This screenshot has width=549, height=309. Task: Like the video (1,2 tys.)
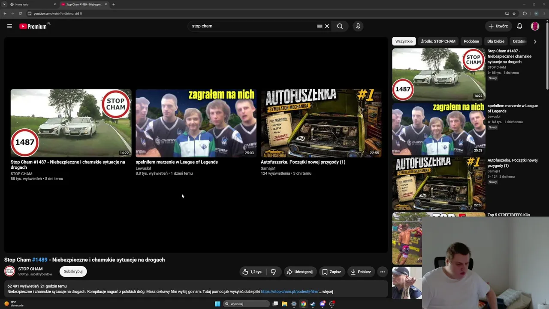pos(252,272)
